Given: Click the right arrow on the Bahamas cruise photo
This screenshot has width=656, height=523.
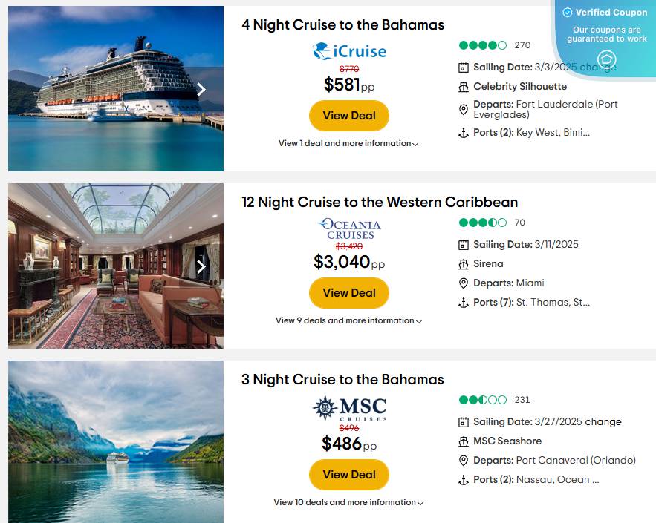Looking at the screenshot, I should click(201, 89).
